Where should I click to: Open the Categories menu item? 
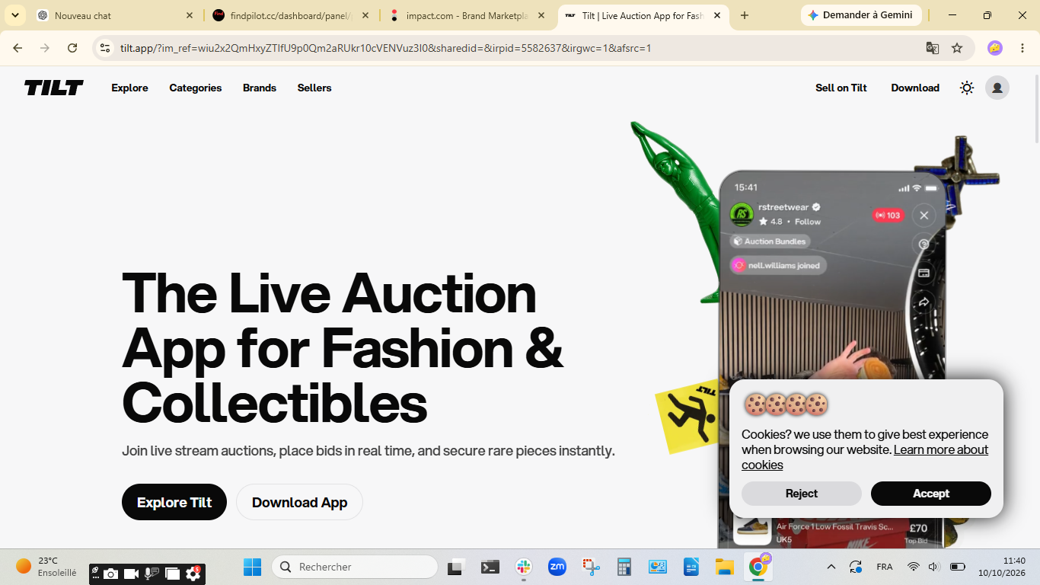point(196,88)
